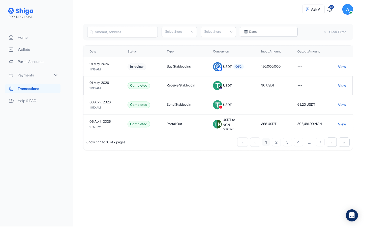Go to next page (›) button
The height and width of the screenshot is (230, 366).
(x=332, y=142)
